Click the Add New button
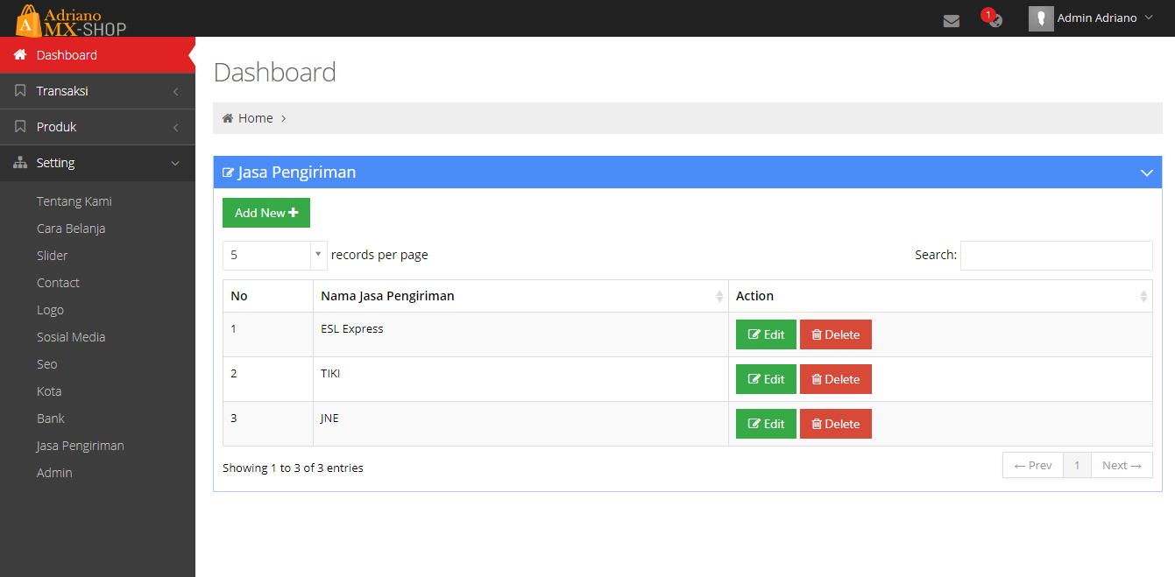Image resolution: width=1175 pixels, height=577 pixels. (265, 213)
